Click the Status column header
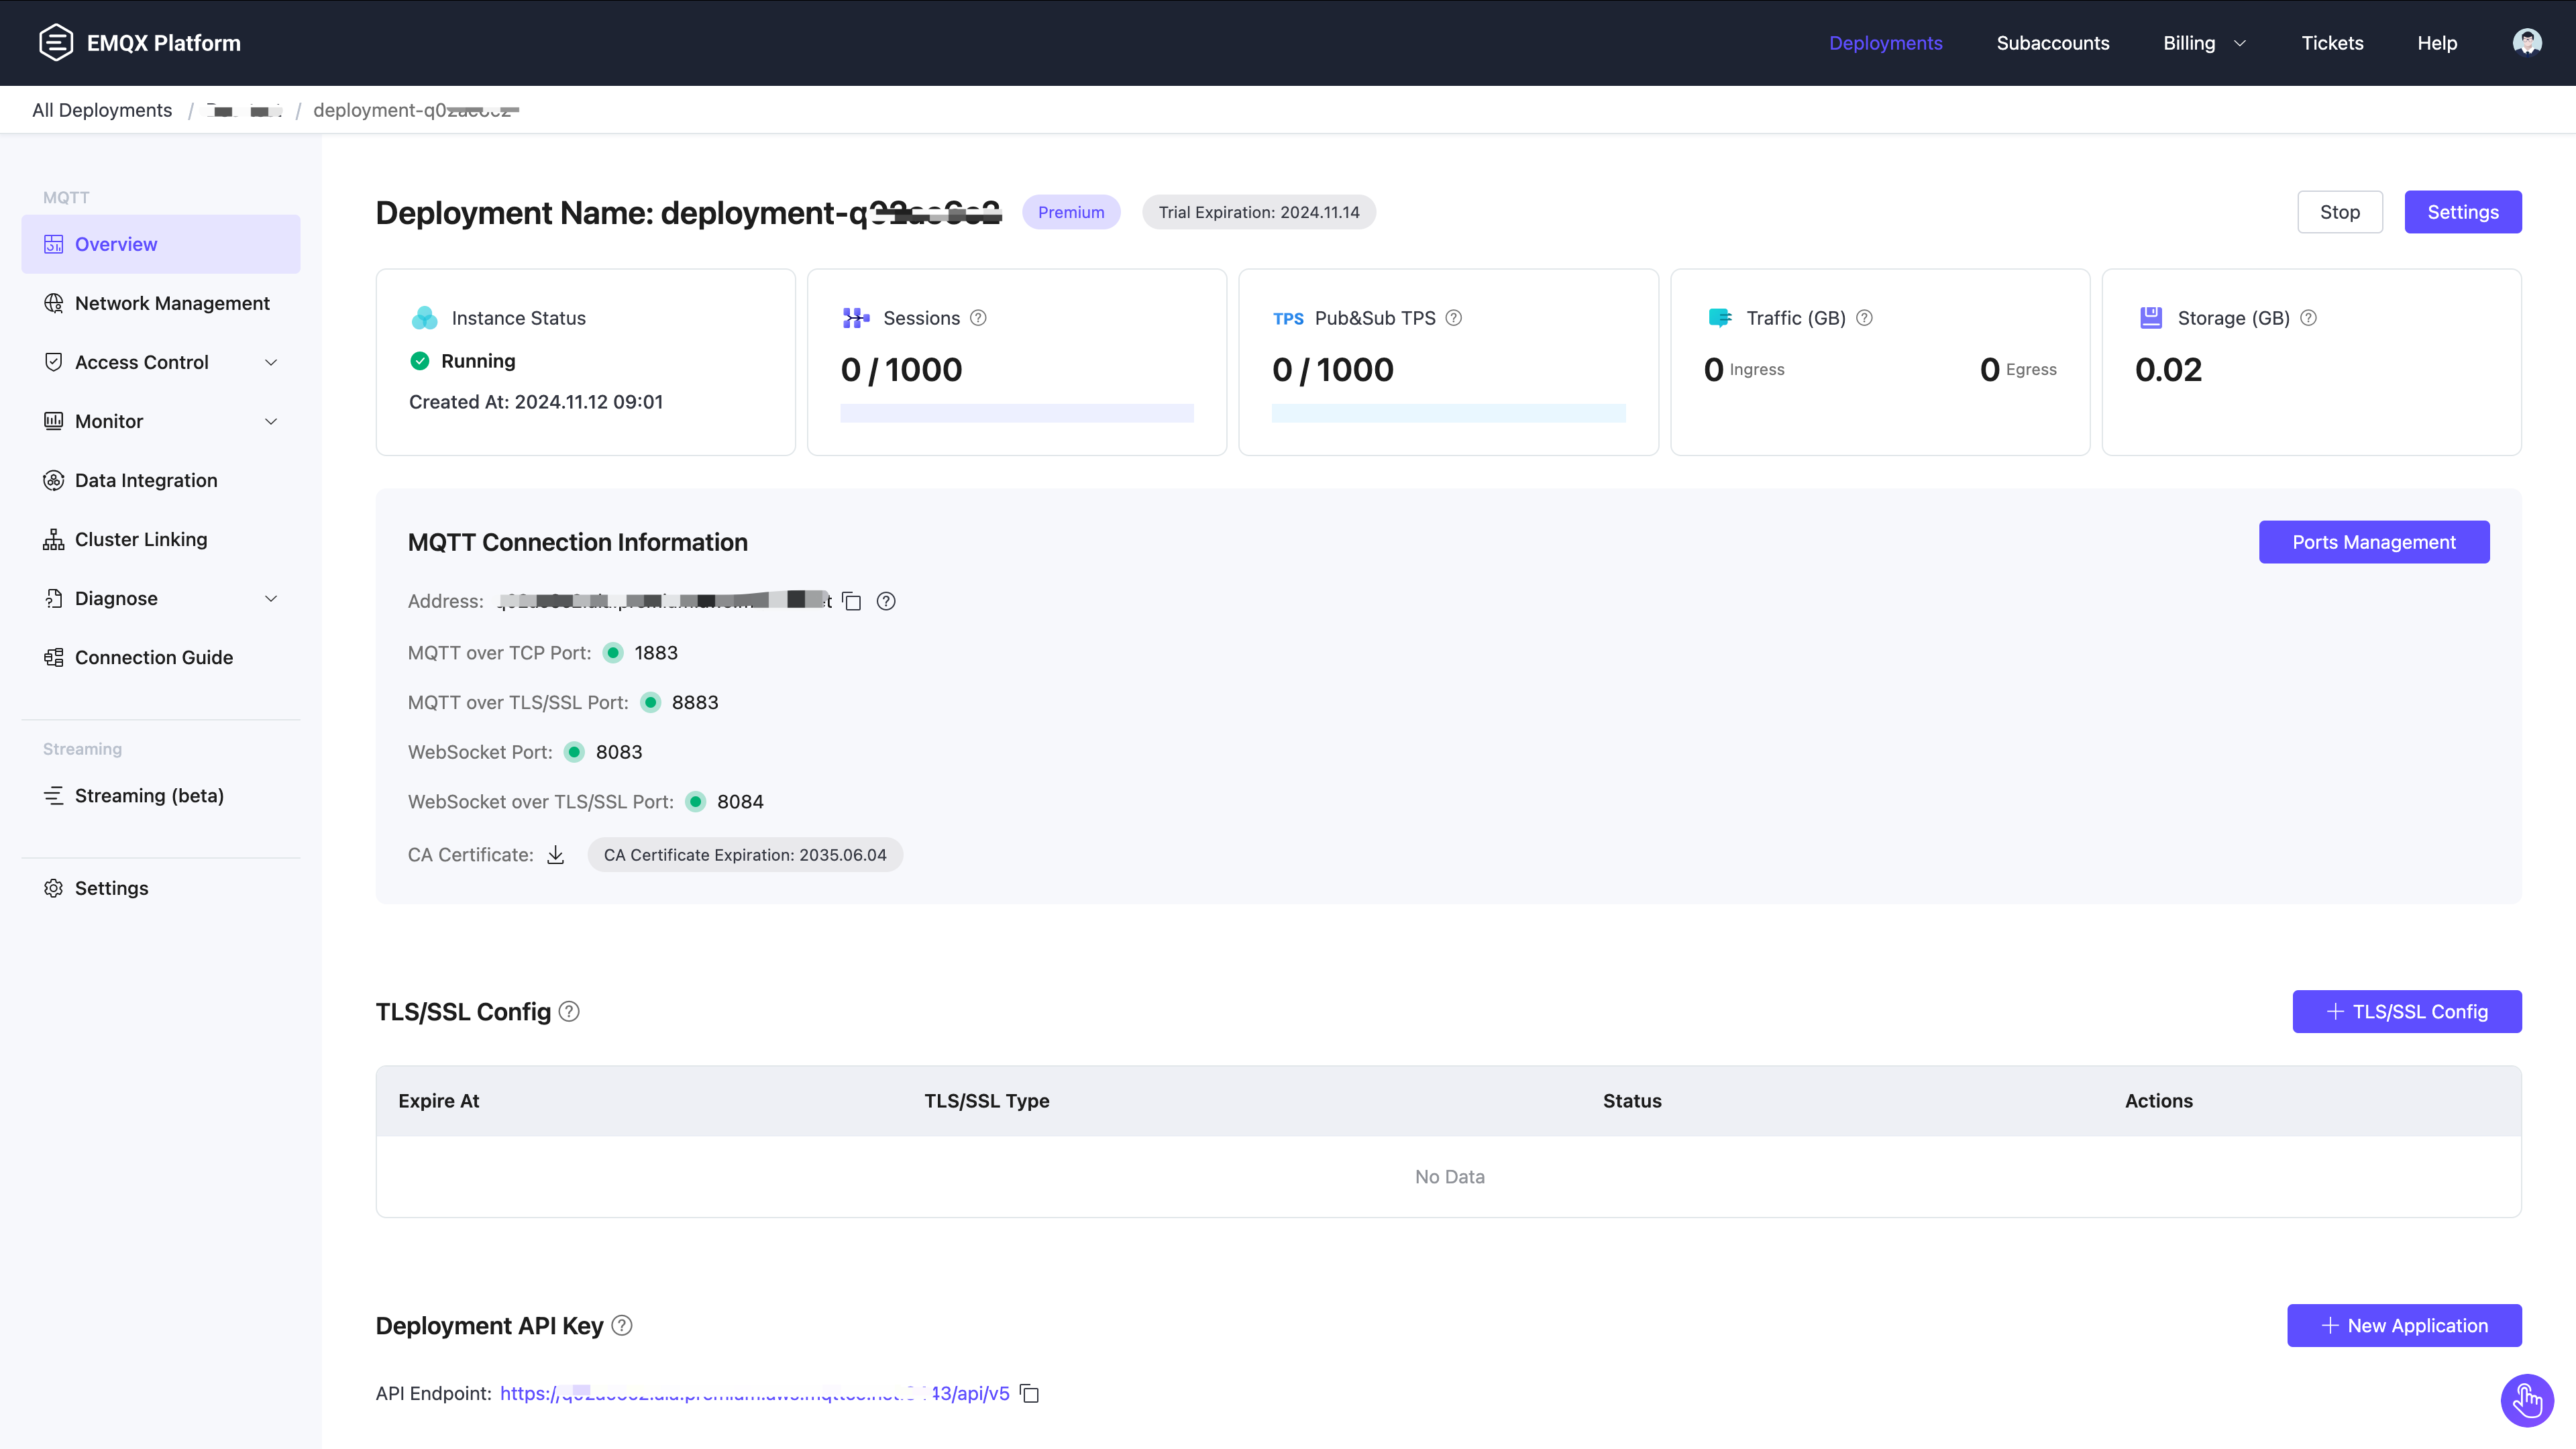This screenshot has width=2576, height=1449. 1632,1101
